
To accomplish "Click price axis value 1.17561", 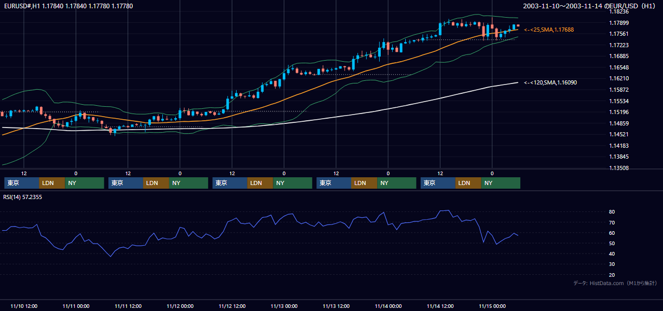I will 618,34.
